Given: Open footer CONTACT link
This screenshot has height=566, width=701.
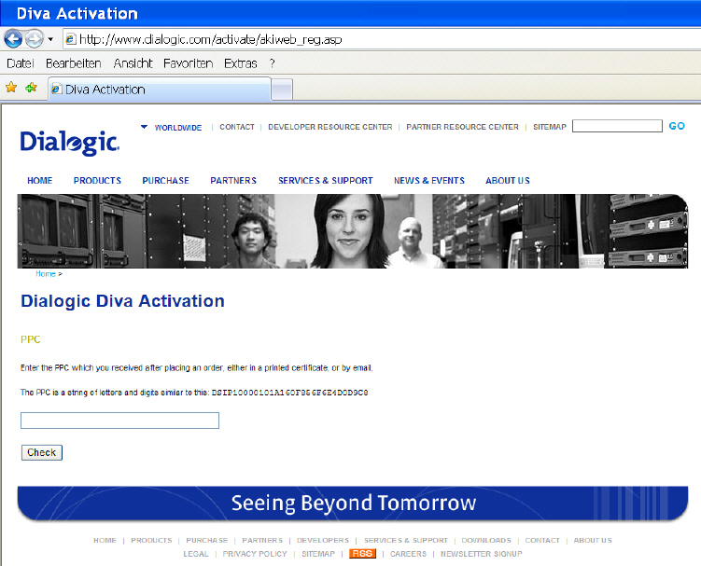Looking at the screenshot, I should click(542, 540).
